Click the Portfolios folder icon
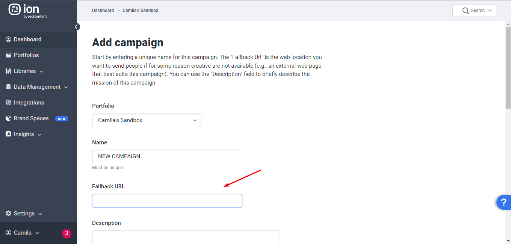 [8, 55]
